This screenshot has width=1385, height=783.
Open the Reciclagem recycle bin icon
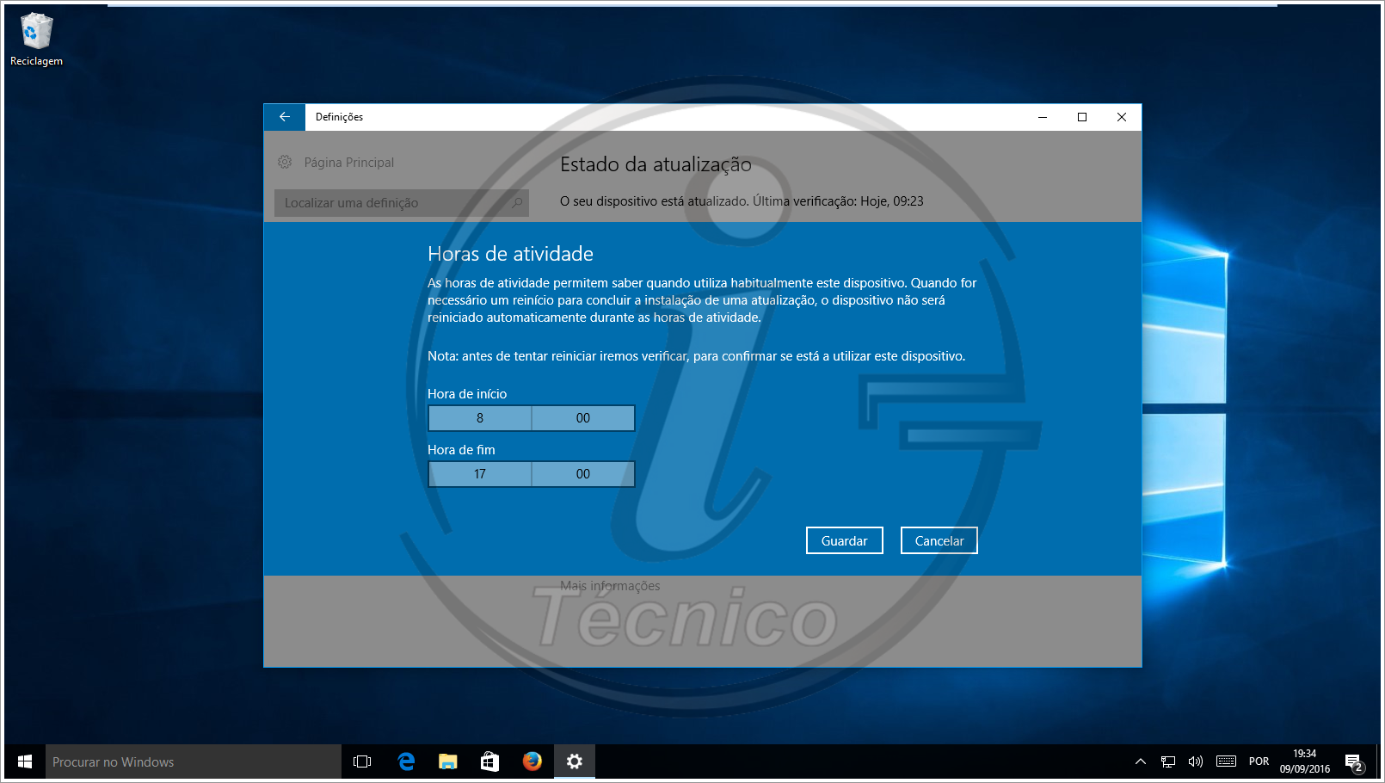click(x=36, y=33)
